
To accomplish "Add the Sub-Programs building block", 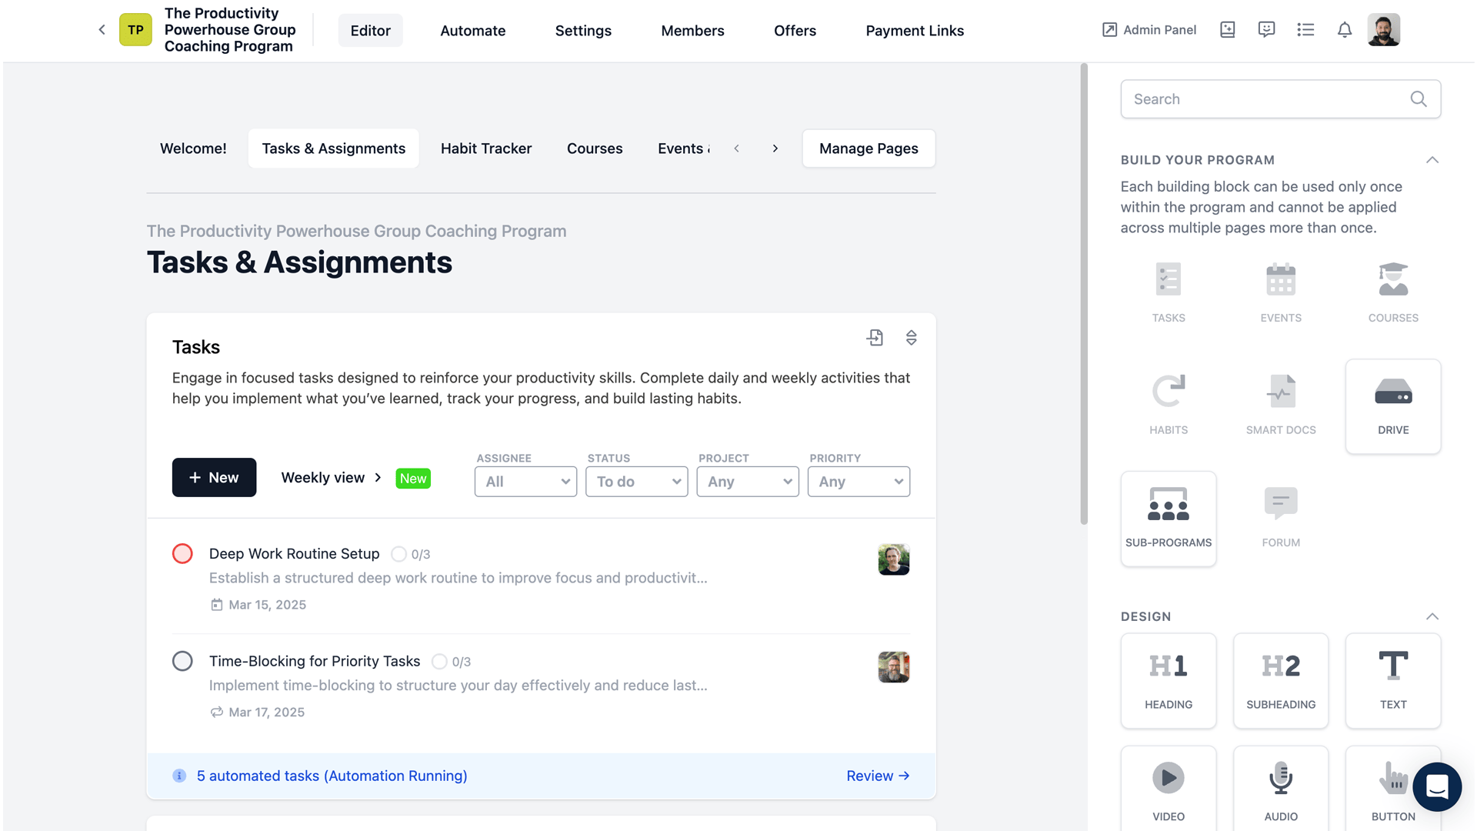I will pos(1168,519).
